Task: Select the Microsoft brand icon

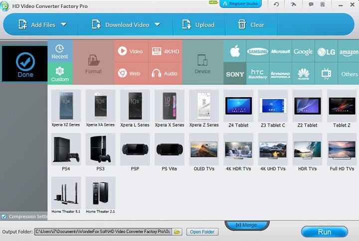Action: pos(280,51)
